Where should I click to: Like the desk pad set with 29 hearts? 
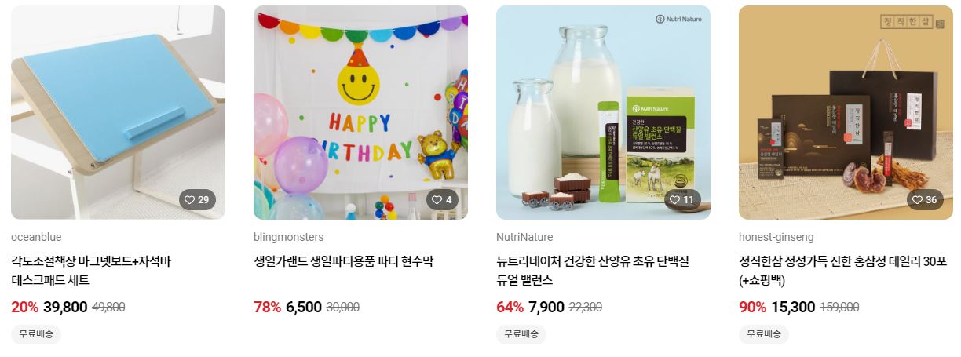point(197,200)
